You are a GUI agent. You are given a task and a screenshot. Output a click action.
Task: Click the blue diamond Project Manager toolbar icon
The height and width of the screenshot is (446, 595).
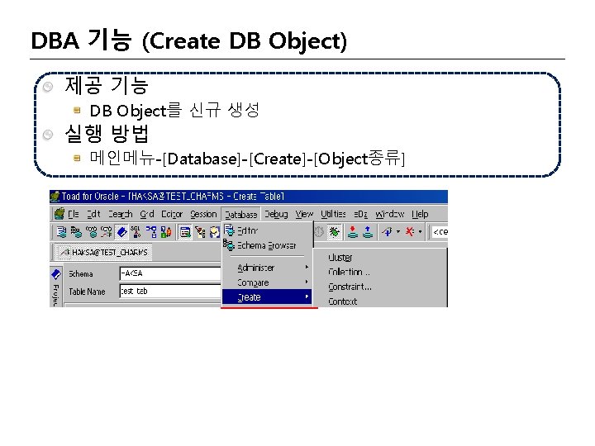point(121,232)
